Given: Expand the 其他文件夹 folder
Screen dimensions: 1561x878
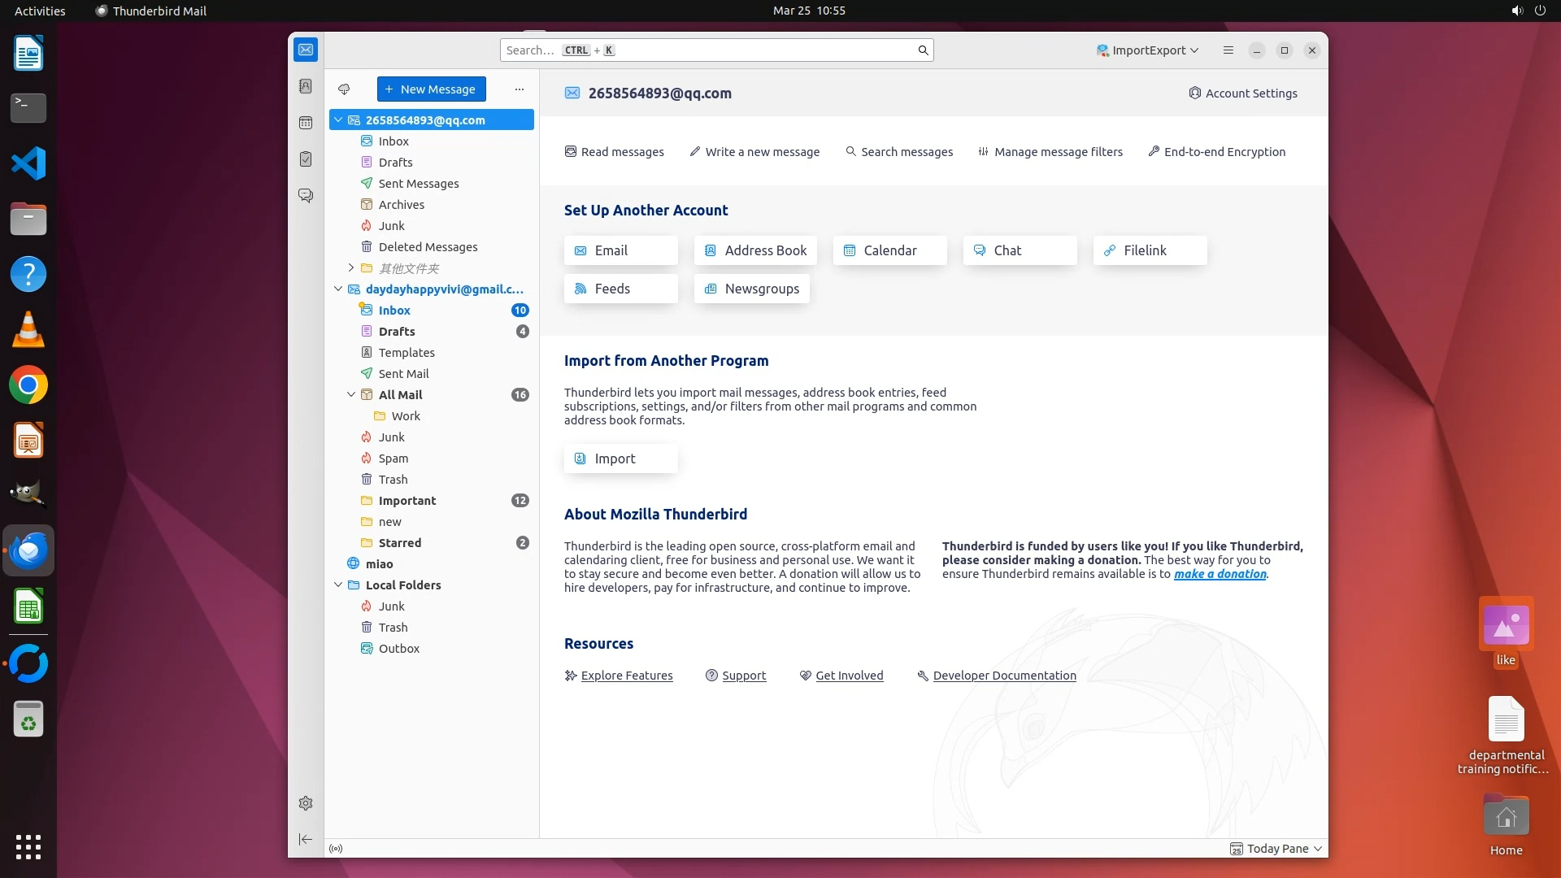Looking at the screenshot, I should (351, 267).
